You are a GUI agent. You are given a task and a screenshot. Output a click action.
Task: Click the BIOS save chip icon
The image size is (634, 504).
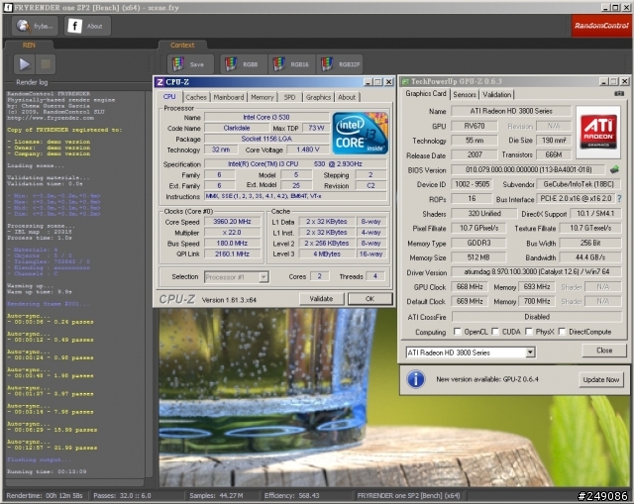(614, 169)
